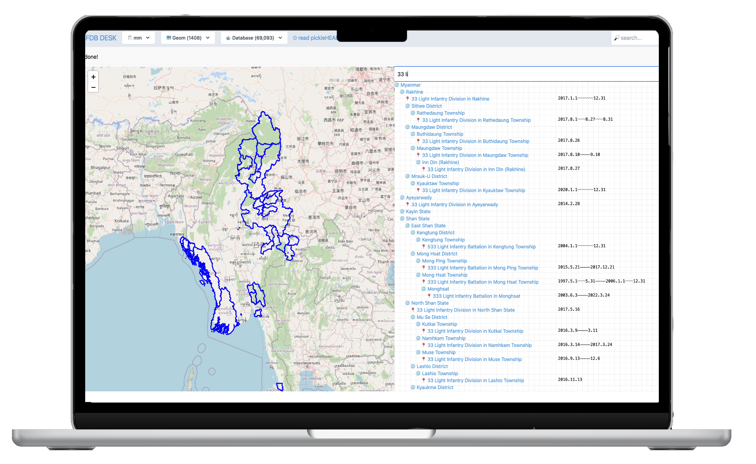Image resolution: width=756 pixels, height=464 pixels.
Task: Open 33 Light Infantry Division in Lashio Township
Action: tap(475, 380)
